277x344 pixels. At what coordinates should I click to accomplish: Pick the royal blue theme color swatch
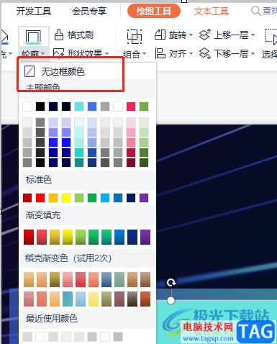(x=92, y=107)
